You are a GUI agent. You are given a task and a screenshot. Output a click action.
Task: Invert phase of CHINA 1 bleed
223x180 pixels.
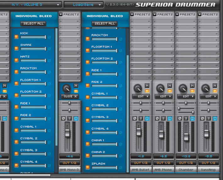point(121,144)
